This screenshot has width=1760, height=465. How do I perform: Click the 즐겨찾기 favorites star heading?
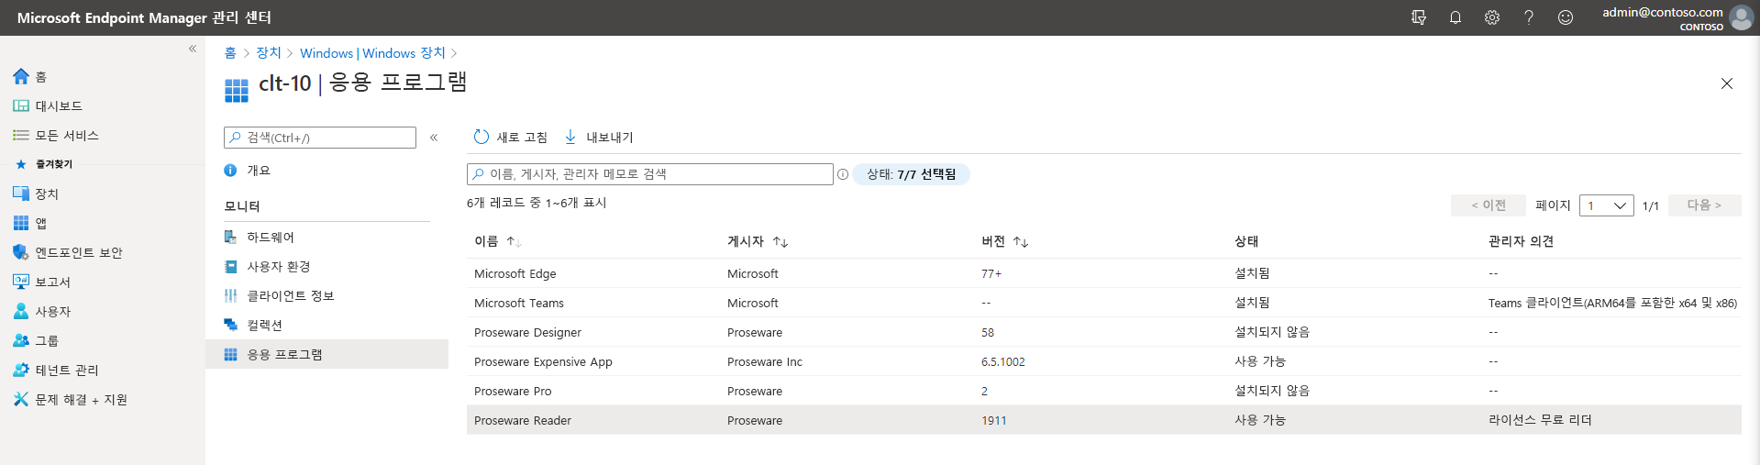tap(44, 164)
